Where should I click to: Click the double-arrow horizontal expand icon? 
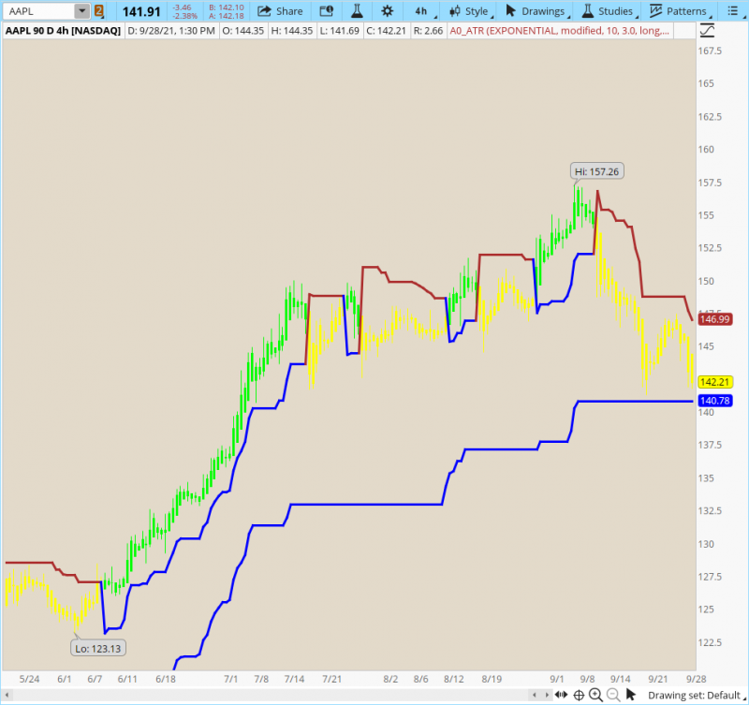tap(559, 695)
